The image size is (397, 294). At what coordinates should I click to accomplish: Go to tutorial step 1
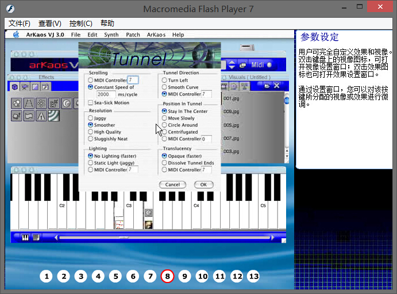click(x=47, y=276)
